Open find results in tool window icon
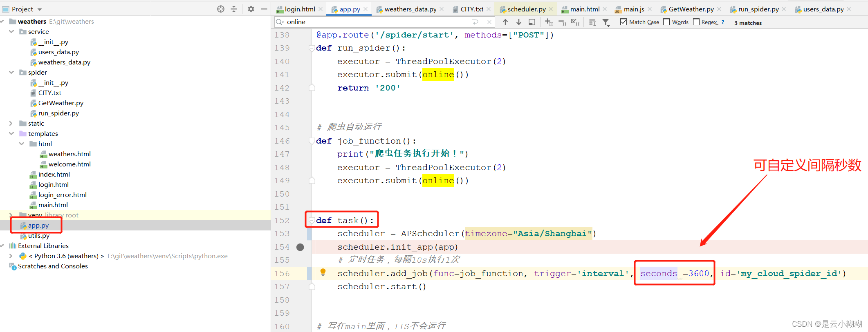Viewport: 868px width, 332px height. 592,22
